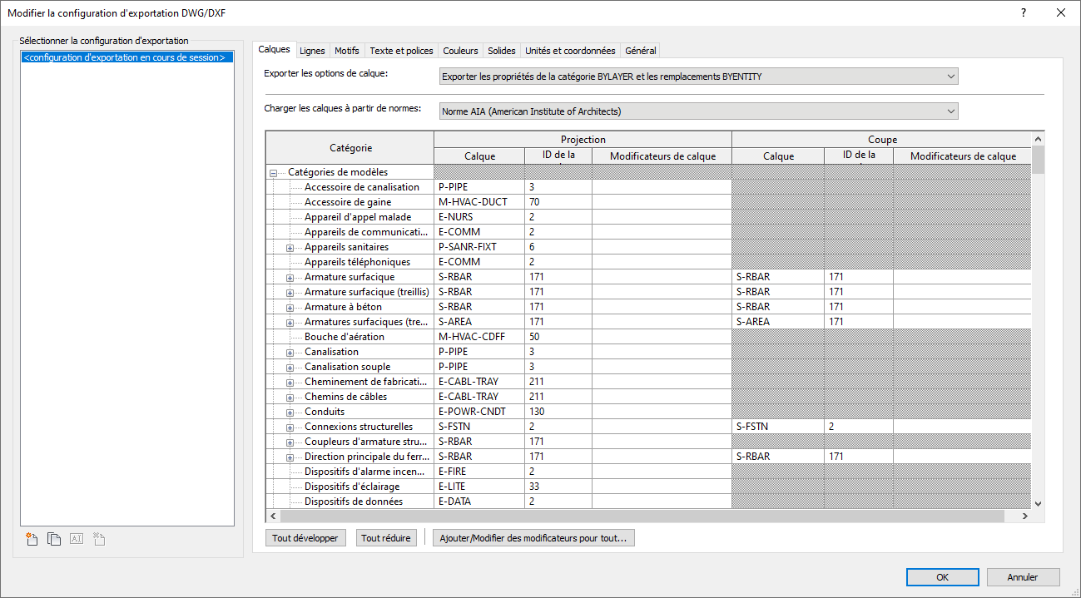Create a new export configuration
The width and height of the screenshot is (1081, 598).
32,539
